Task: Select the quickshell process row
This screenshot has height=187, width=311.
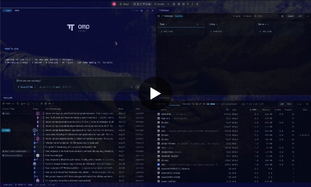Action: point(233,114)
